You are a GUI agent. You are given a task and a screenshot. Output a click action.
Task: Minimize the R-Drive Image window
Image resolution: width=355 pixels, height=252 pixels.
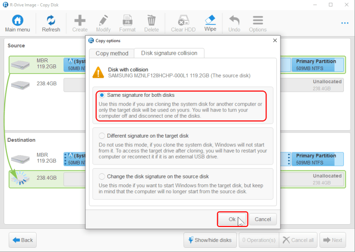tap(315, 5)
